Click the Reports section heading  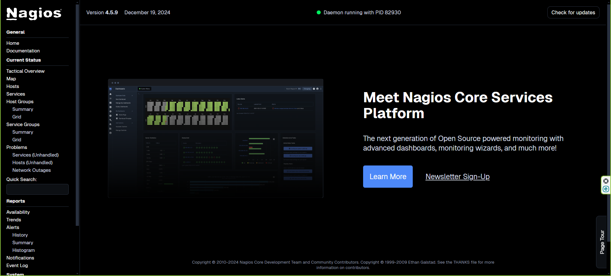(16, 201)
